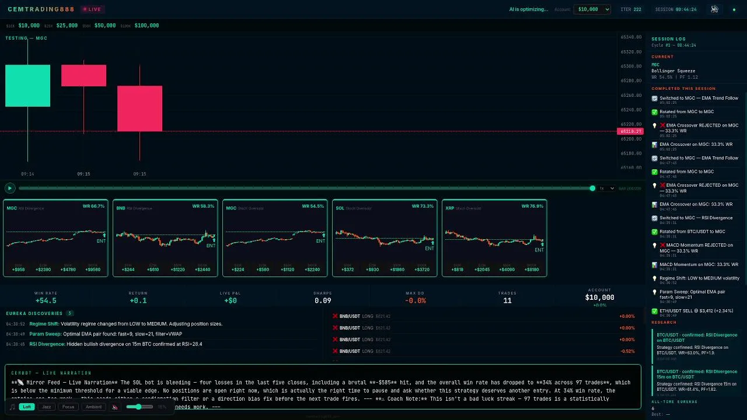The width and height of the screenshot is (747, 420).
Task: Click the CEMTRADING888 logo
Action: coord(41,9)
